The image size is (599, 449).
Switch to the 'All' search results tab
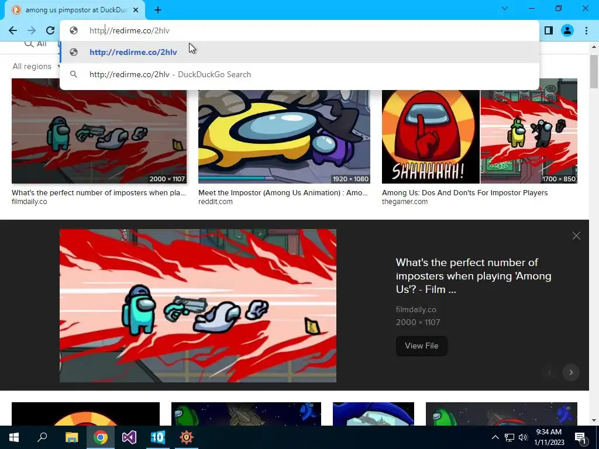coord(36,44)
